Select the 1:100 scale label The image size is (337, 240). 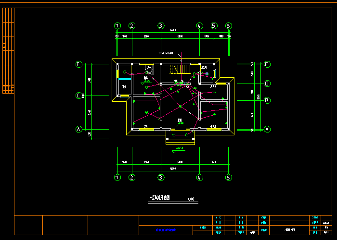pyautogui.click(x=191, y=199)
